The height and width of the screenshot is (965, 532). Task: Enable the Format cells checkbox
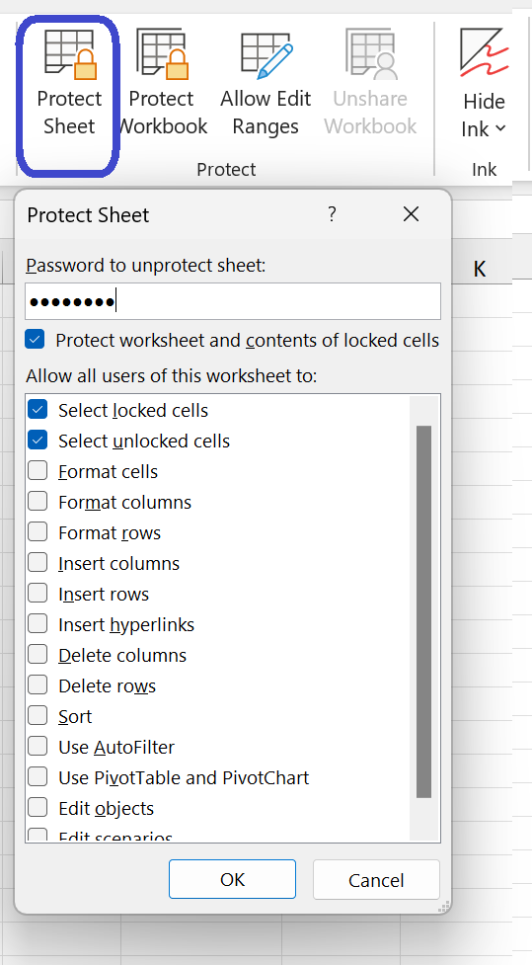pos(38,471)
